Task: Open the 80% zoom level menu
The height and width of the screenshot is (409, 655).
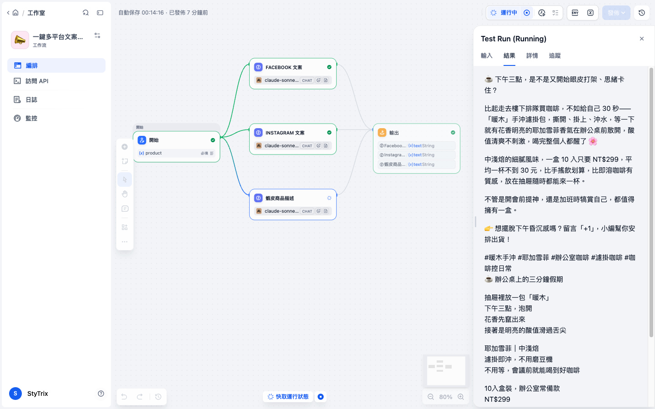Action: click(446, 397)
